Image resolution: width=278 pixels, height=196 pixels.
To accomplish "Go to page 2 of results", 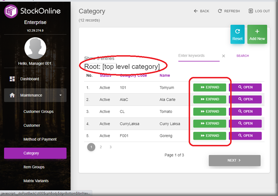I will coord(101,147).
